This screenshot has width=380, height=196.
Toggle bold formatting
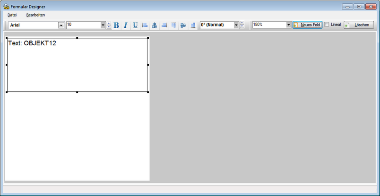coord(116,25)
